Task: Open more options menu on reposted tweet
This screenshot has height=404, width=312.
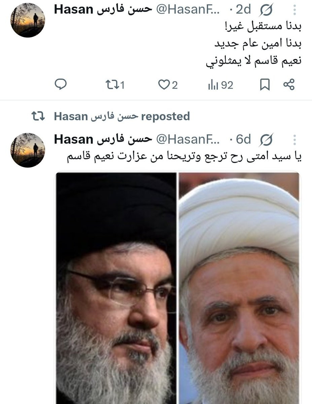Action: click(x=294, y=140)
